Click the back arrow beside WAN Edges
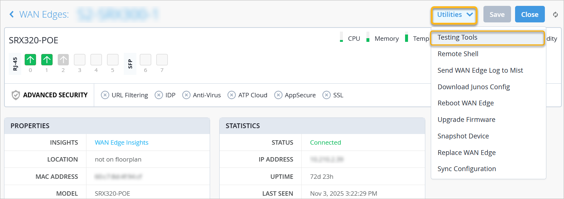The height and width of the screenshot is (199, 564). point(12,14)
